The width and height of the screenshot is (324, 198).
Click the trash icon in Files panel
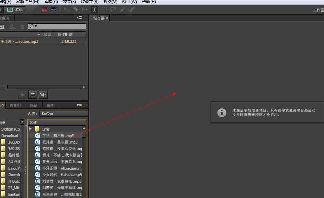coord(22,26)
